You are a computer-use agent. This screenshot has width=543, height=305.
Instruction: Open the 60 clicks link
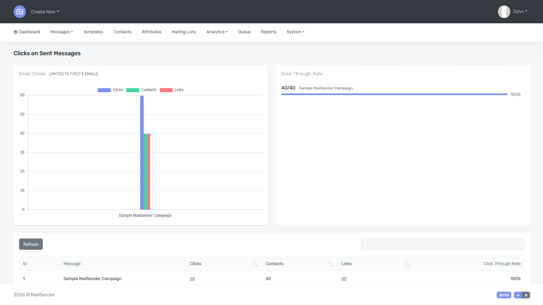[x=192, y=279]
